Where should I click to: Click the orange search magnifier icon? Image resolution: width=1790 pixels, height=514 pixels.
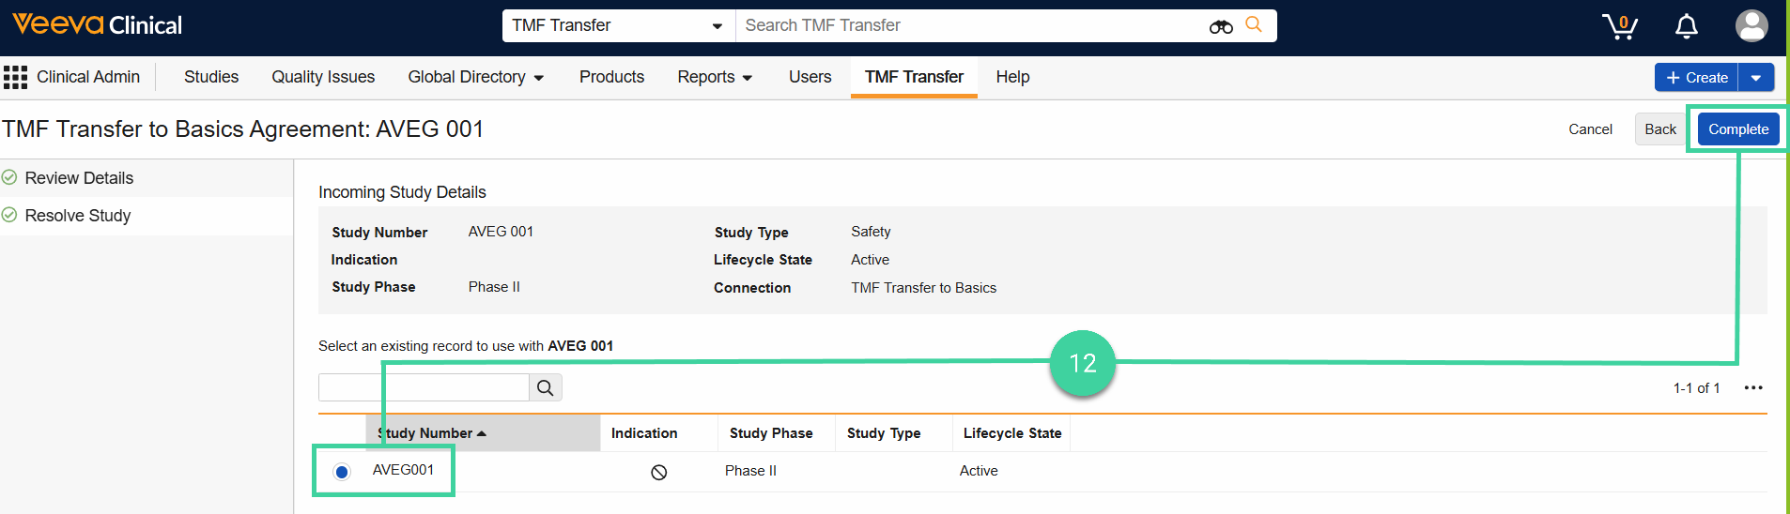coord(1254,25)
